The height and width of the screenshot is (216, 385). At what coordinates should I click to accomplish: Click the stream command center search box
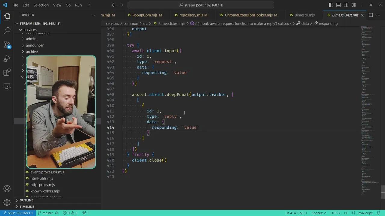(201, 5)
